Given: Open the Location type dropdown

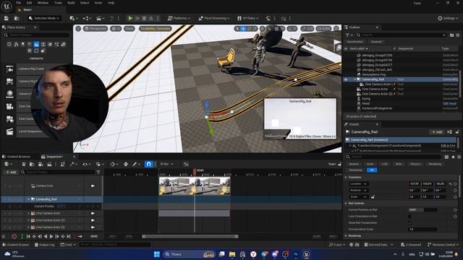Looking at the screenshot, I should 358,184.
